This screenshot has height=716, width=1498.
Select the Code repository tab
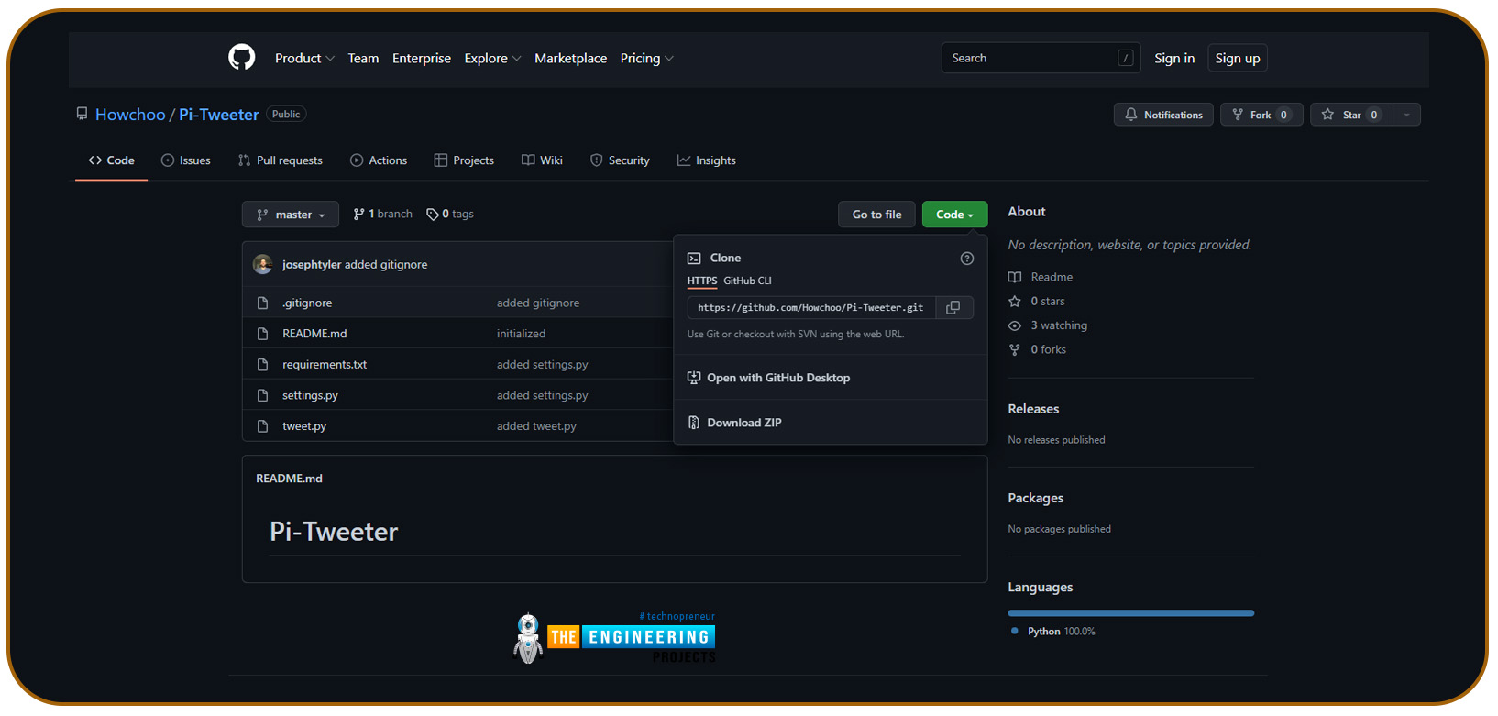[111, 160]
